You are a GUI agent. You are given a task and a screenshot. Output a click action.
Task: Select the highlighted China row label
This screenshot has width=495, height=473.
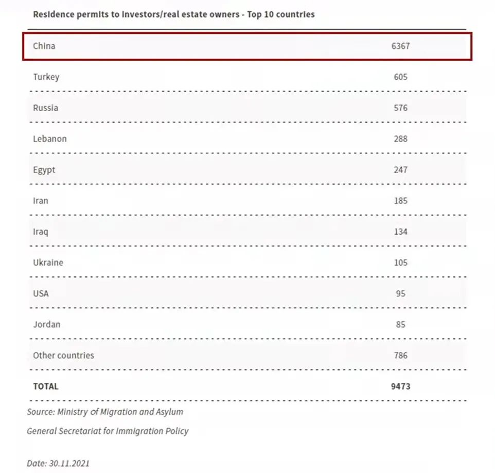click(44, 46)
